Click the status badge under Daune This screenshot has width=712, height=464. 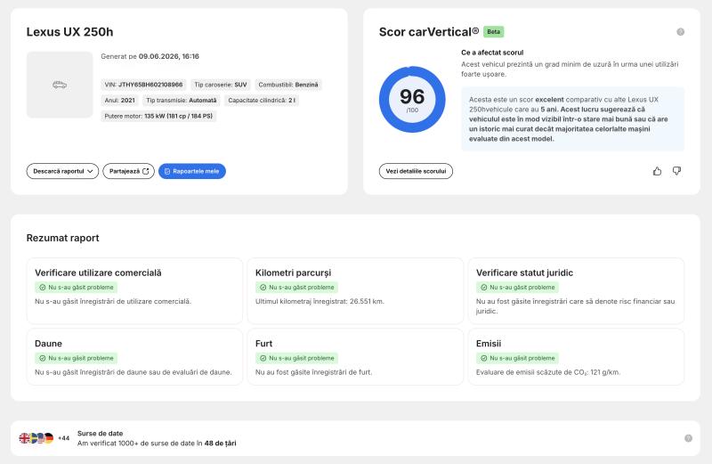tap(77, 358)
